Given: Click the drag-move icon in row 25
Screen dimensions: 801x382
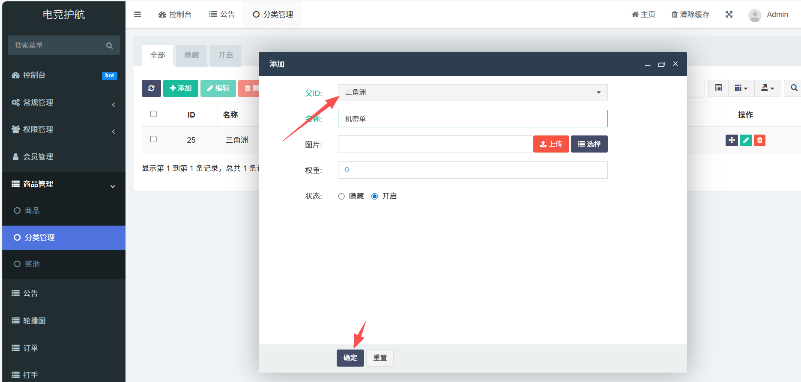Looking at the screenshot, I should tap(732, 140).
